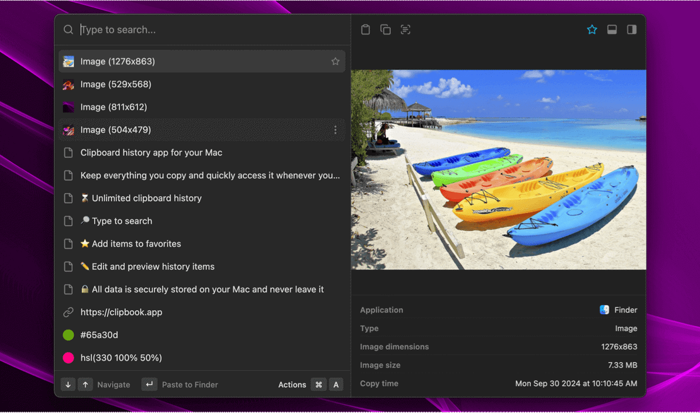
Task: Select the Image (811x612) history item
Action: click(x=202, y=107)
